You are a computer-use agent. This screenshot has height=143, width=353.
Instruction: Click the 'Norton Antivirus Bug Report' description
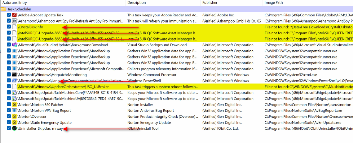tap(150, 111)
